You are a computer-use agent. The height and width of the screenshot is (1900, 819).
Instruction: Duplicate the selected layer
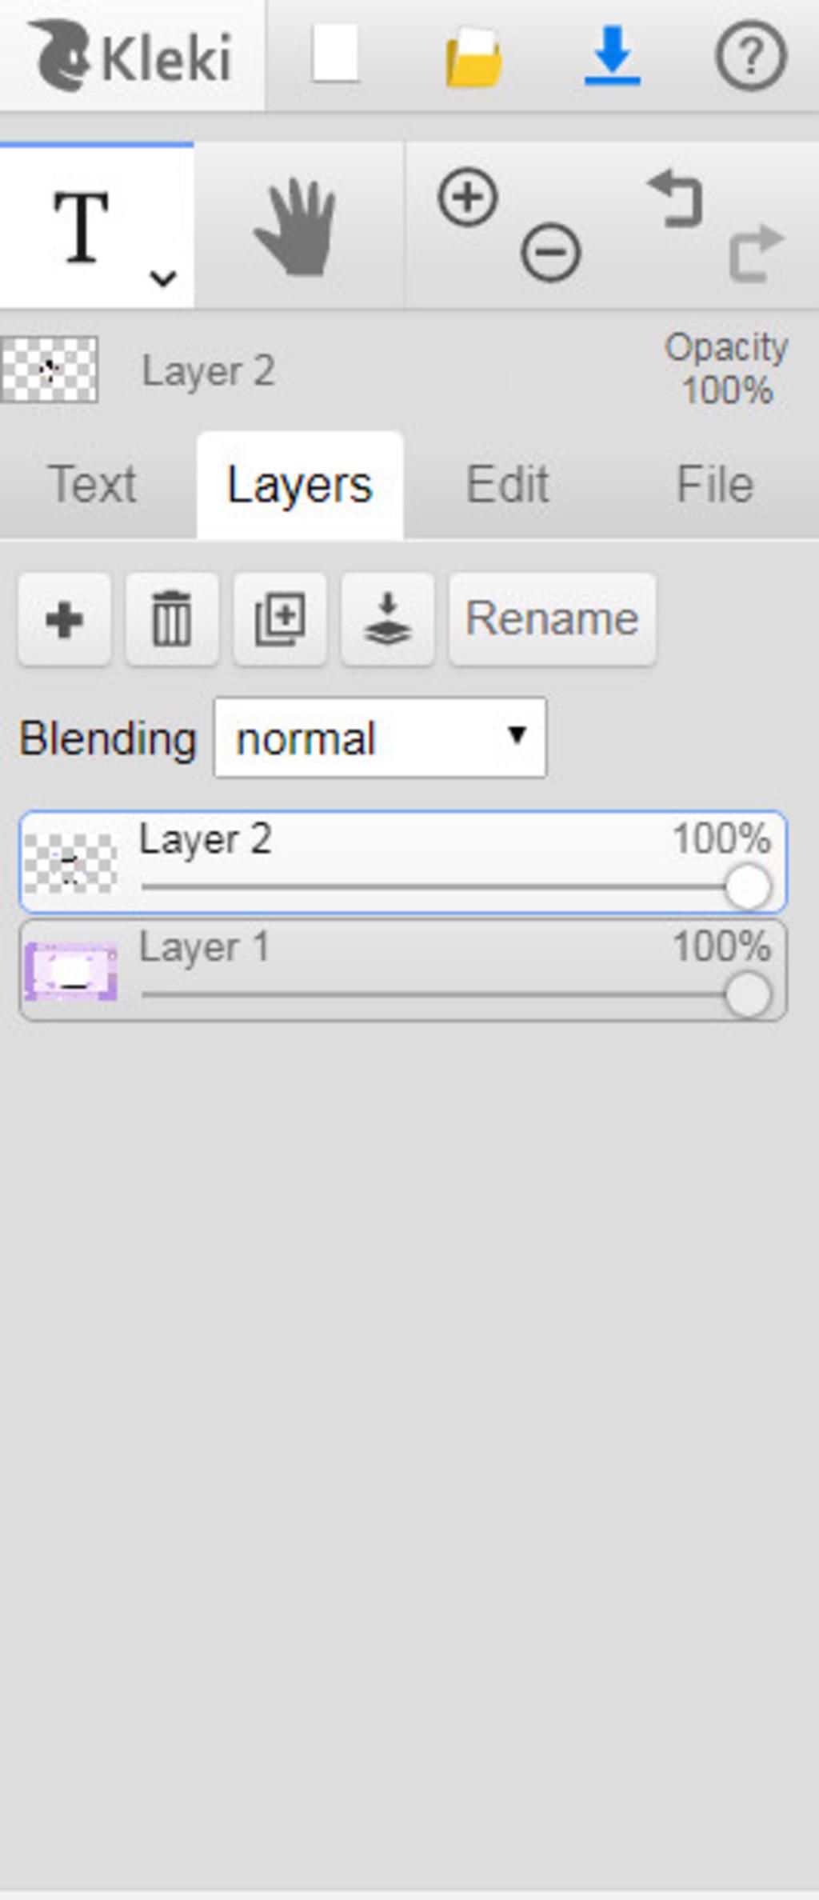coord(280,619)
